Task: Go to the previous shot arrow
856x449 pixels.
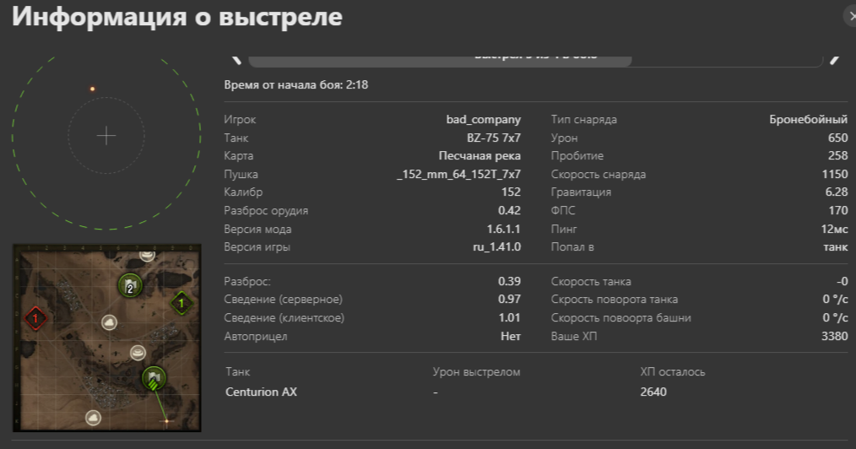Action: click(237, 58)
